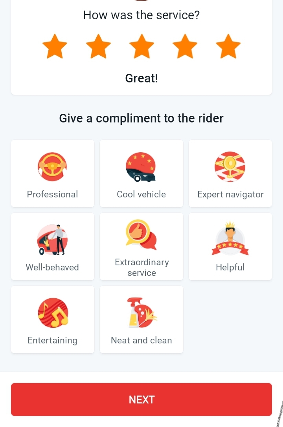Tap the Professional steering wheel icon
The image size is (283, 427).
pyautogui.click(x=52, y=167)
